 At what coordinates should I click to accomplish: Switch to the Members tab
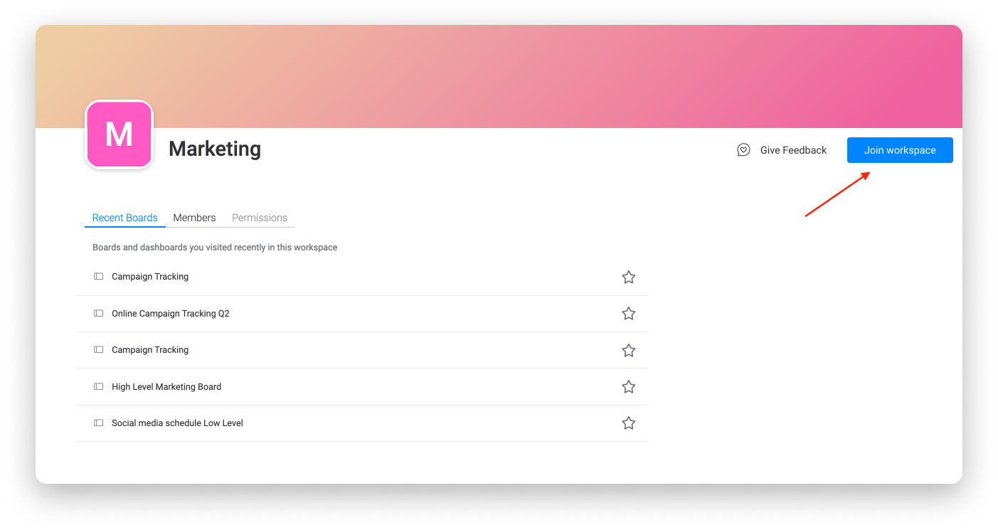[x=194, y=218]
